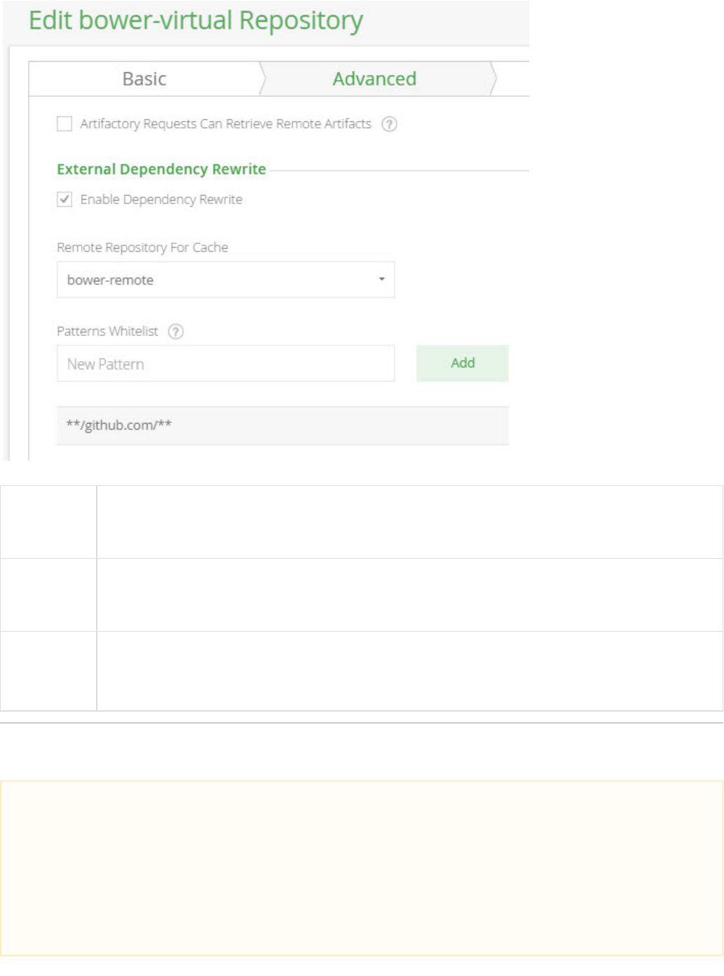Click 'Artifactory Requests Can Retrieve Remote Artifacts' label text
The width and height of the screenshot is (724, 976).
[226, 124]
